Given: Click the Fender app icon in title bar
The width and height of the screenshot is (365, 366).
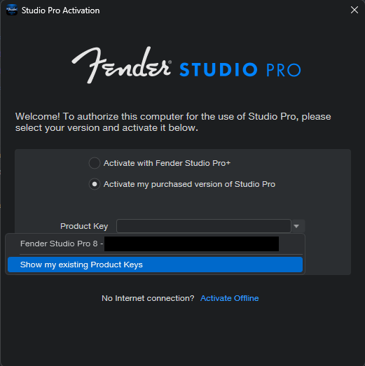Looking at the screenshot, I should pyautogui.click(x=12, y=10).
